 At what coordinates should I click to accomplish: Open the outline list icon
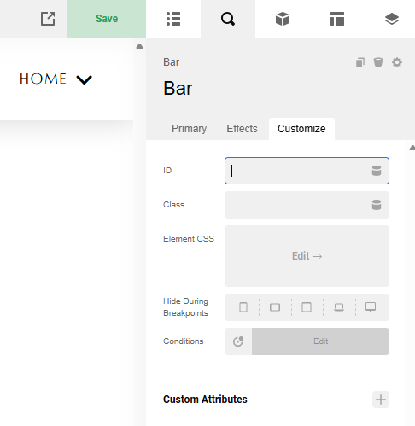point(173,19)
